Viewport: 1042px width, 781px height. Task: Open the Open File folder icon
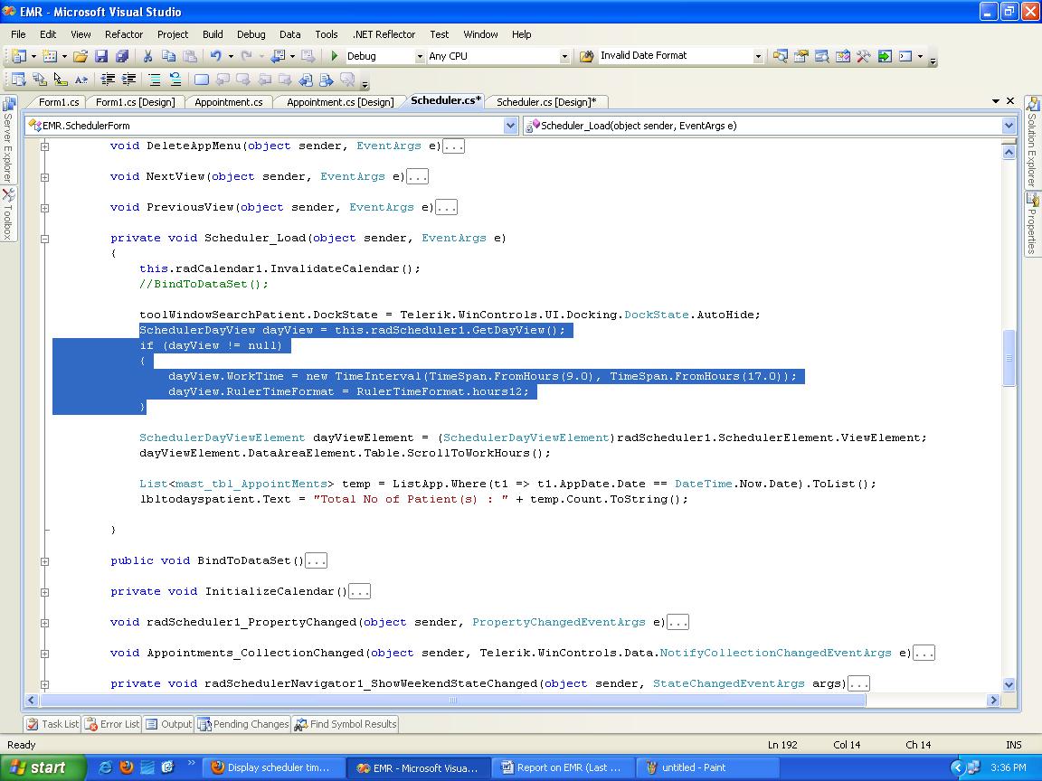point(81,56)
